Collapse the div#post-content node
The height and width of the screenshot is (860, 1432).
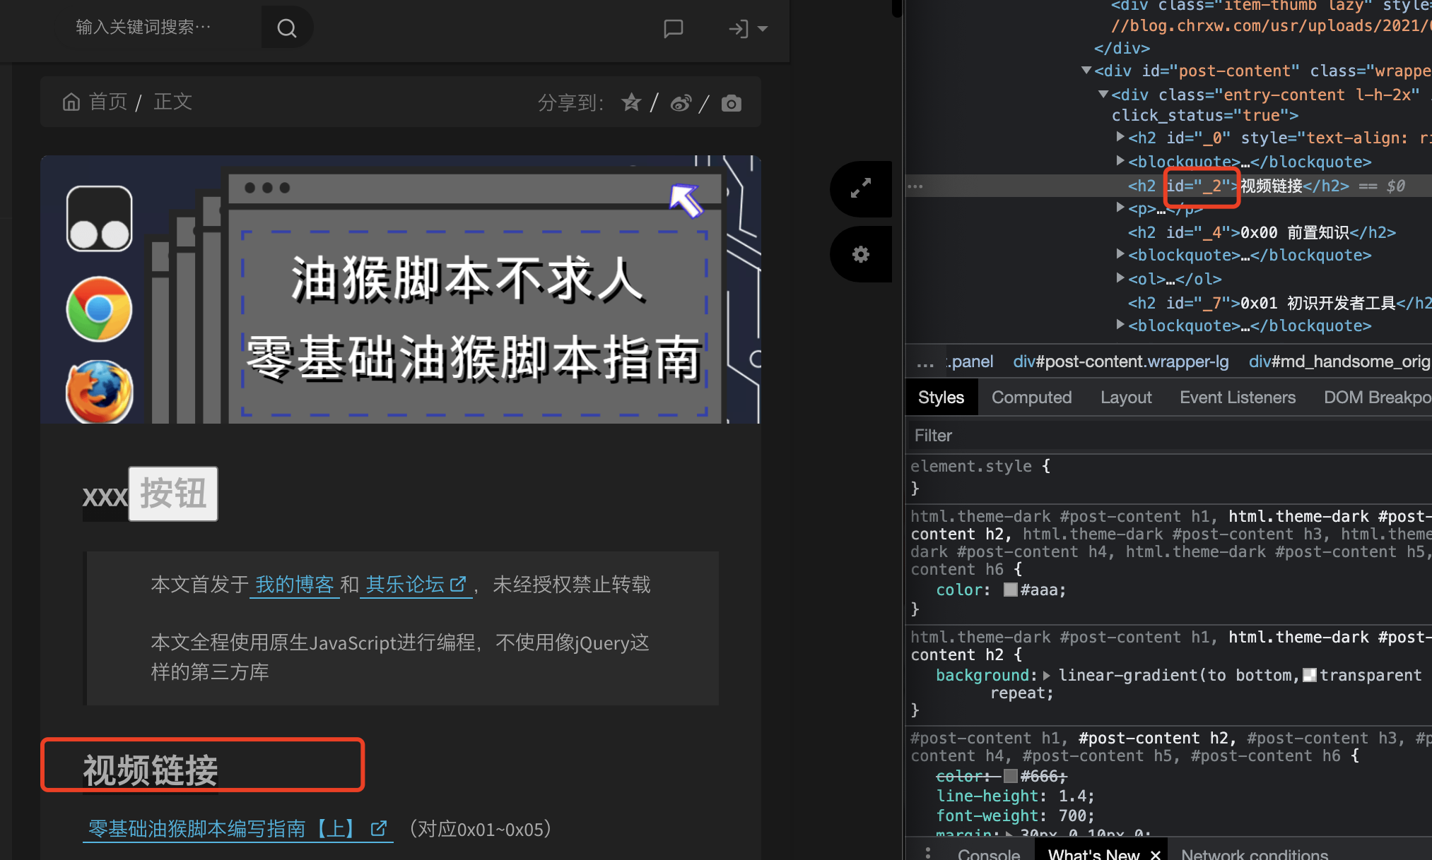point(1086,71)
